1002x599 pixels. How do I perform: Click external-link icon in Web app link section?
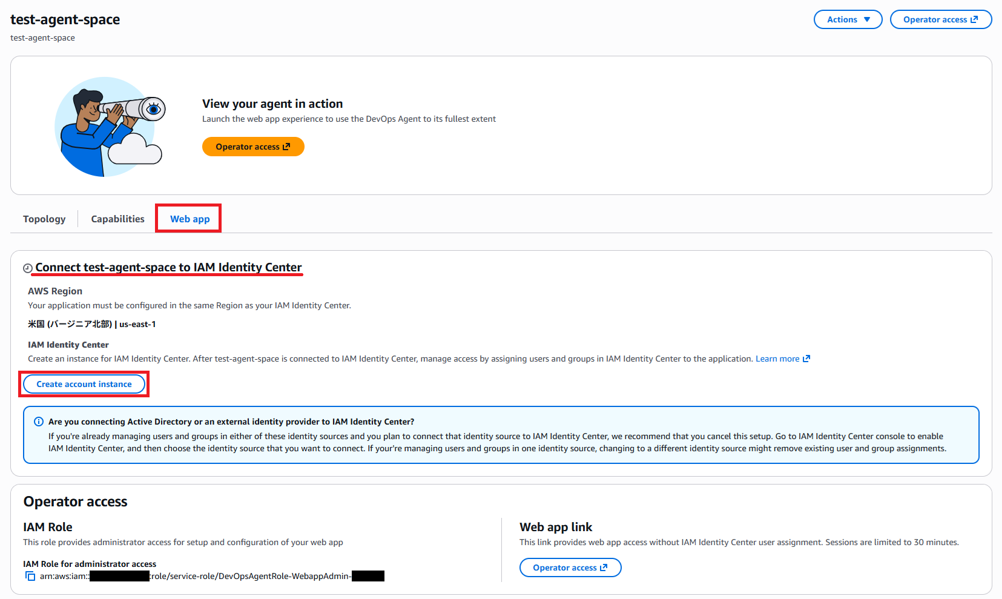pos(604,568)
